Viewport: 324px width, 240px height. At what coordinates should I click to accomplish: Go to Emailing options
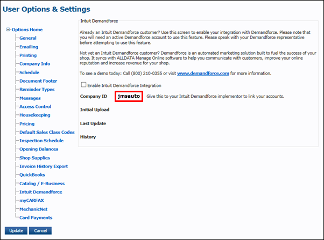pos(29,47)
